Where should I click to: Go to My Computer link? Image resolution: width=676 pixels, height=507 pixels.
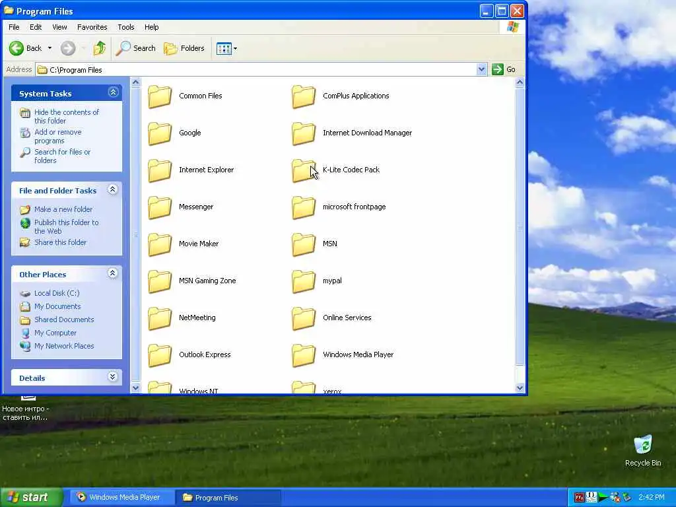point(55,333)
